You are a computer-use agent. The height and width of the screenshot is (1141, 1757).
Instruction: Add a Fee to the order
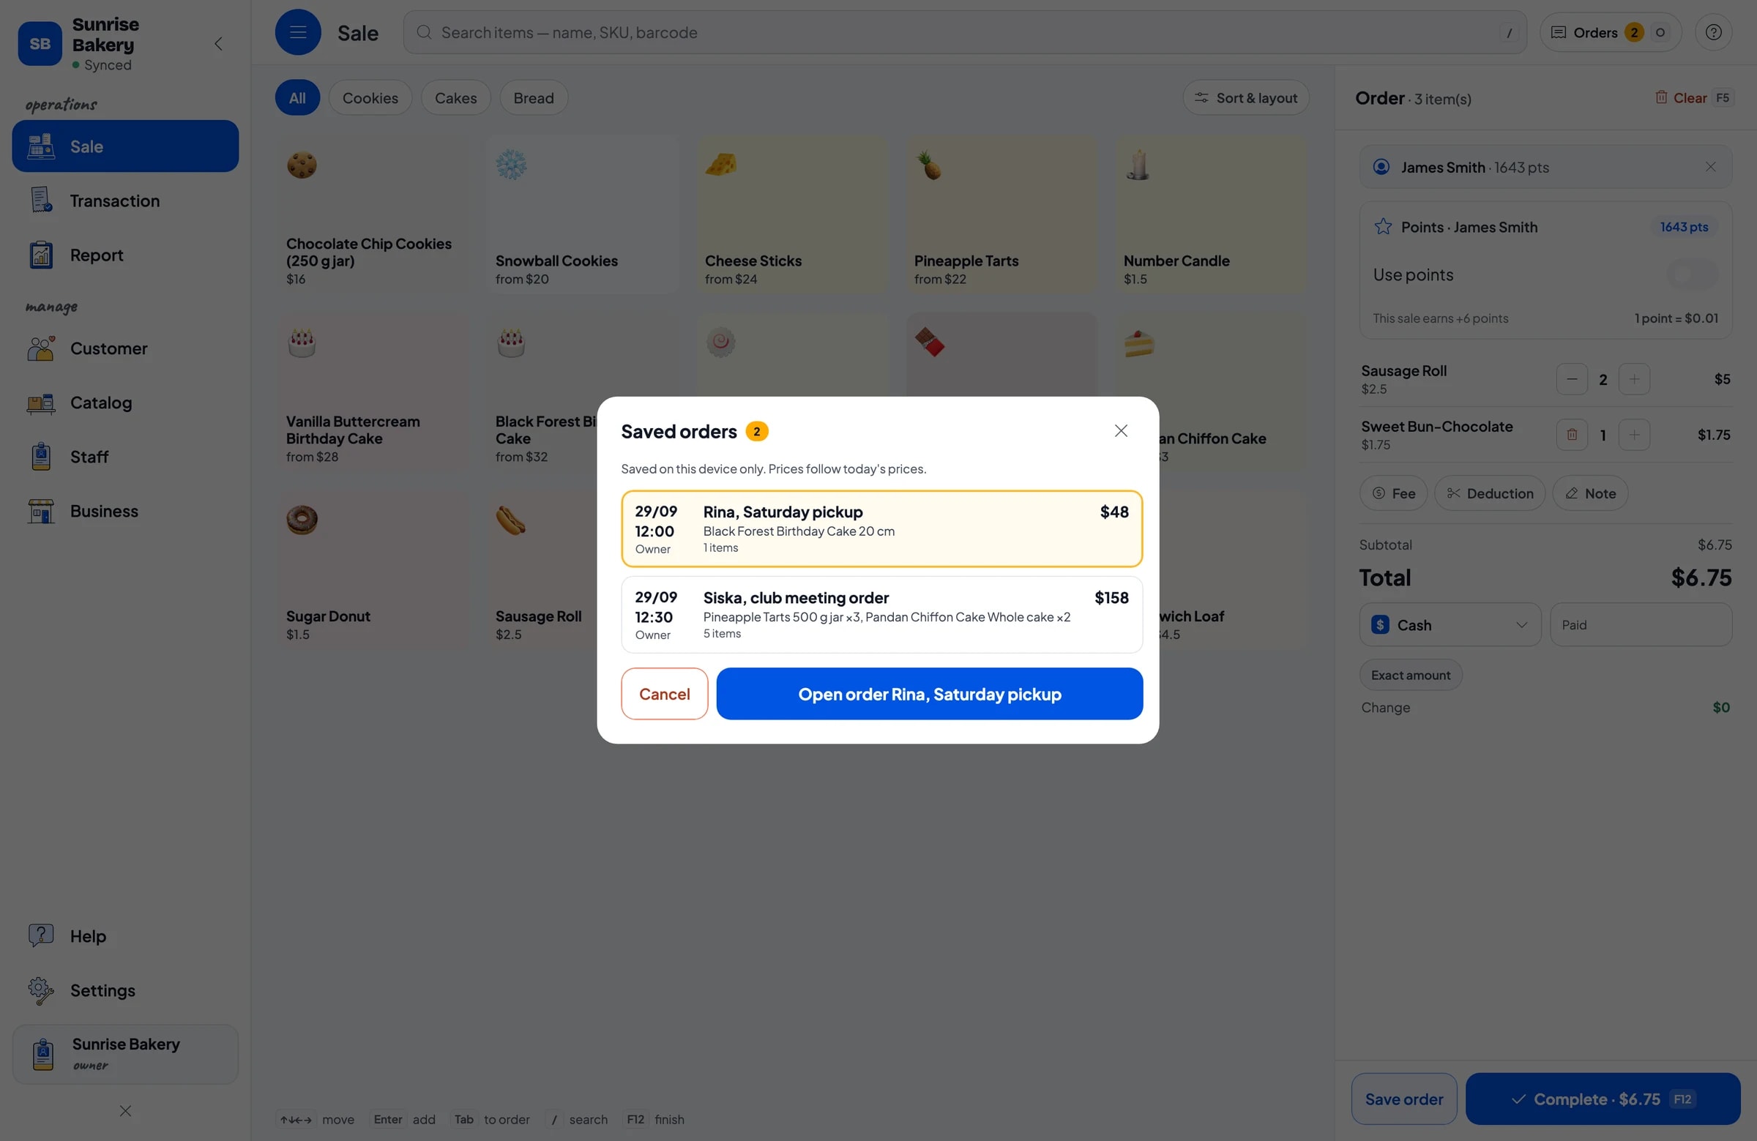tap(1393, 493)
